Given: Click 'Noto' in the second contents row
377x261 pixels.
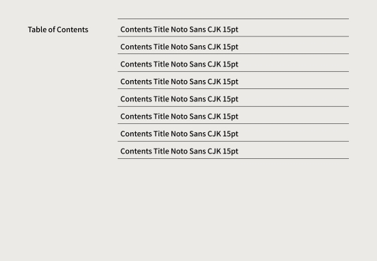Looking at the screenshot, I should click(x=179, y=47).
